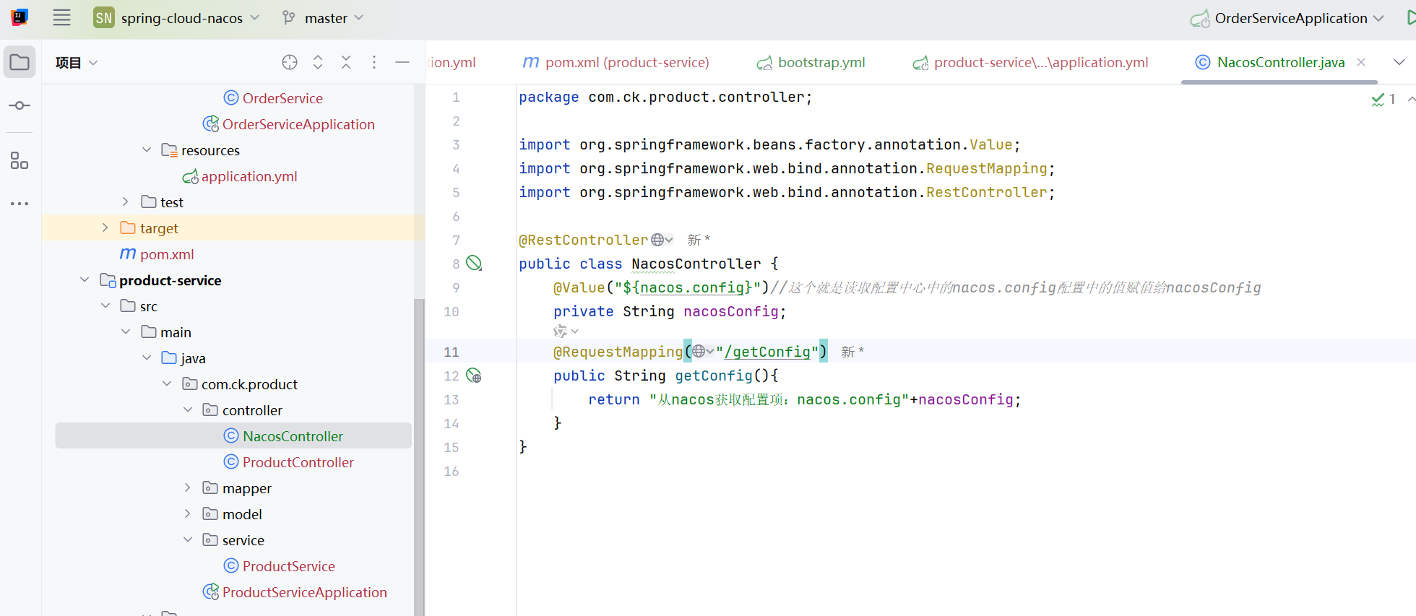Screen dimensions: 1416x616
Task: Open the master branch dropdown
Action: [323, 18]
